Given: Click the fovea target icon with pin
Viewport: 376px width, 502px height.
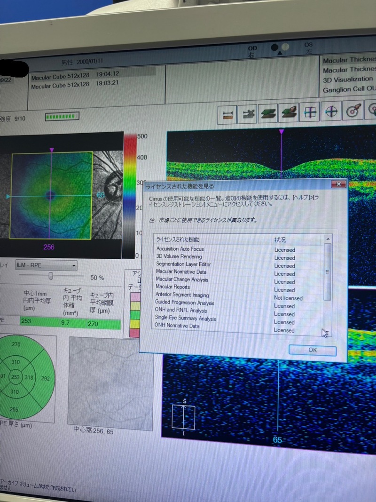Looking at the screenshot, I should [353, 110].
